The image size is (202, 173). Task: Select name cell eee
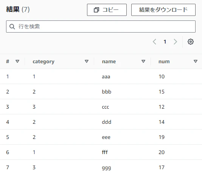[106, 137]
